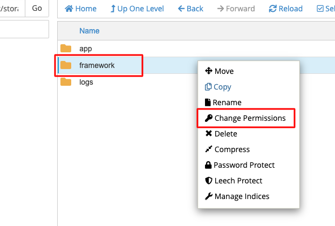The width and height of the screenshot is (335, 226).
Task: Select Rename in context menu
Action: 227,102
